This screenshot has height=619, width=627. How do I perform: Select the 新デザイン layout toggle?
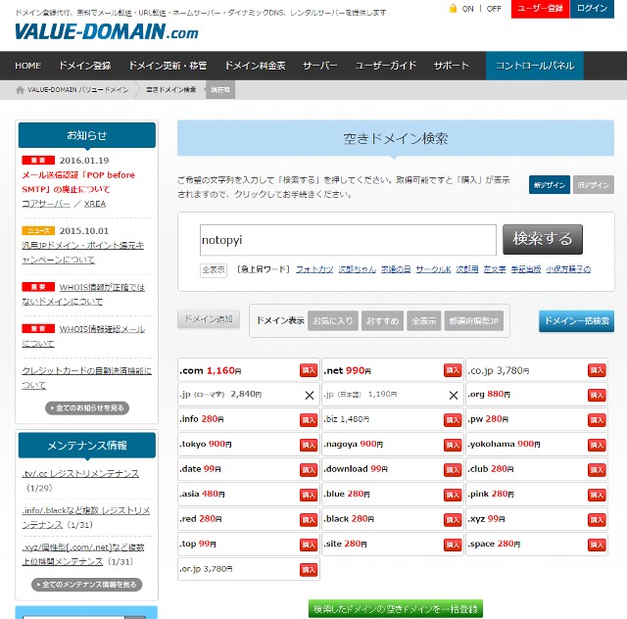550,185
